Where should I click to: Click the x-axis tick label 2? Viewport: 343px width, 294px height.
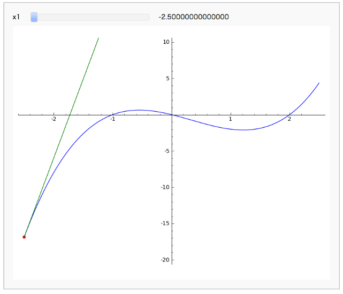[289, 119]
